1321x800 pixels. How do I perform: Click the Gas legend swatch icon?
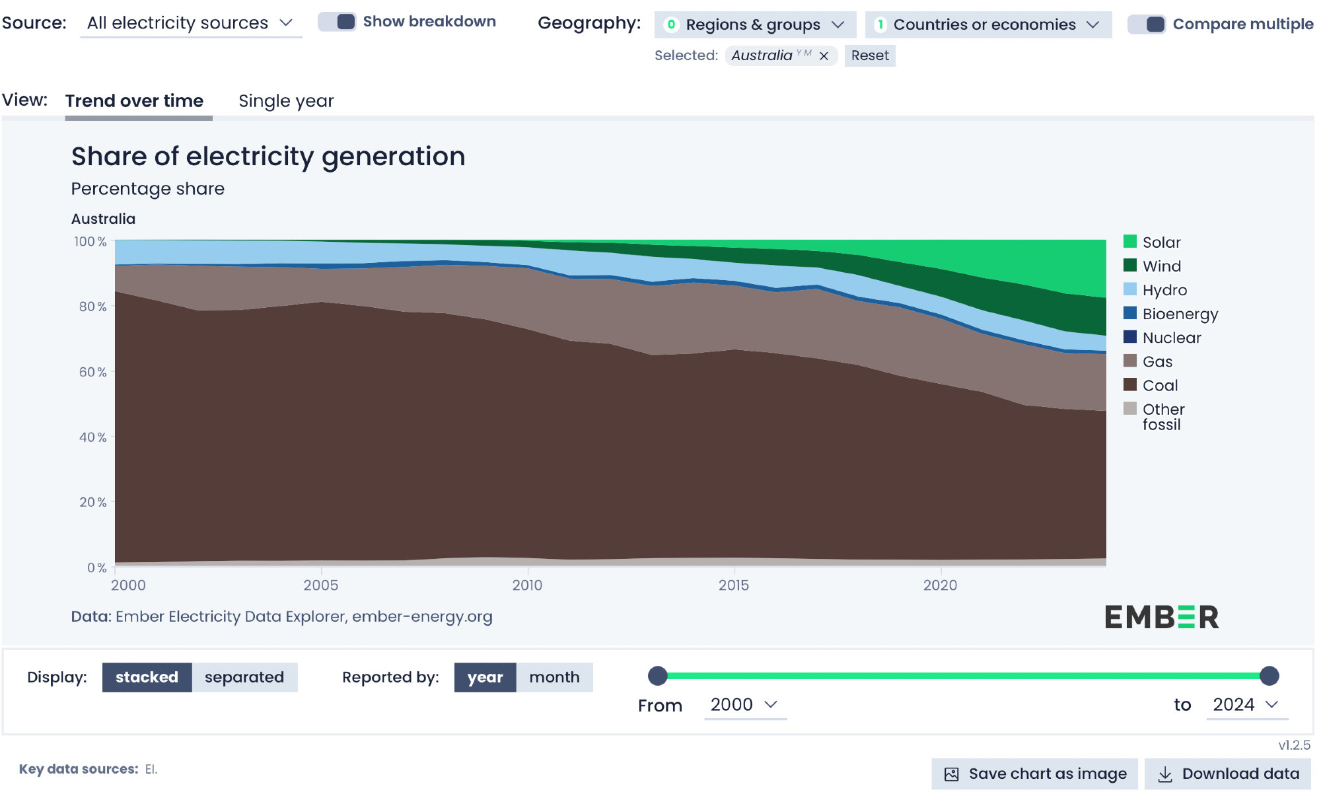[x=1130, y=361]
